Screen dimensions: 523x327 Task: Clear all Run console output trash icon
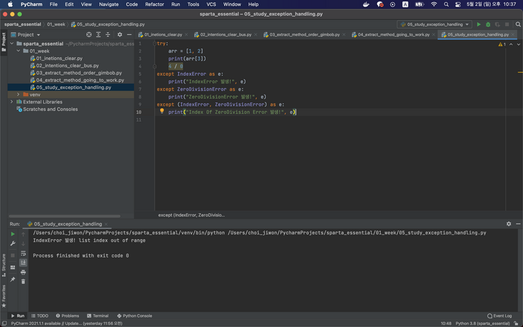23,281
